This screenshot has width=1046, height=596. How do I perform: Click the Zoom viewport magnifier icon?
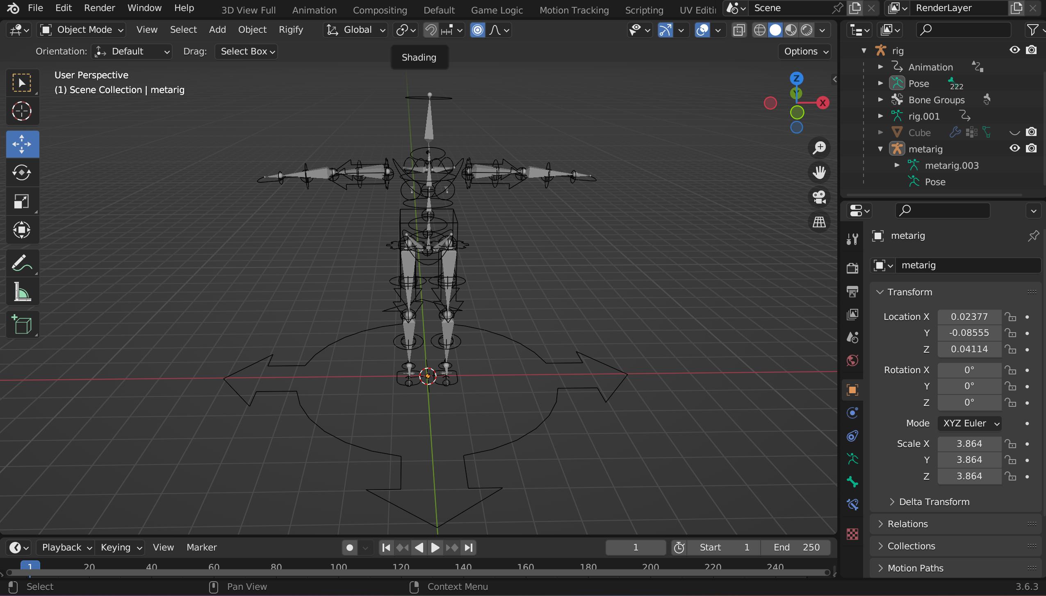click(819, 147)
